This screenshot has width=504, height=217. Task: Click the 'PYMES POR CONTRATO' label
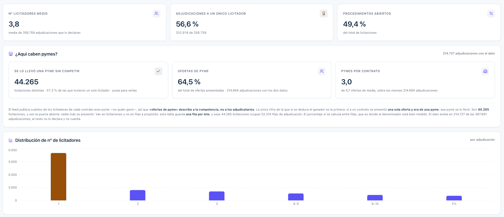point(360,71)
